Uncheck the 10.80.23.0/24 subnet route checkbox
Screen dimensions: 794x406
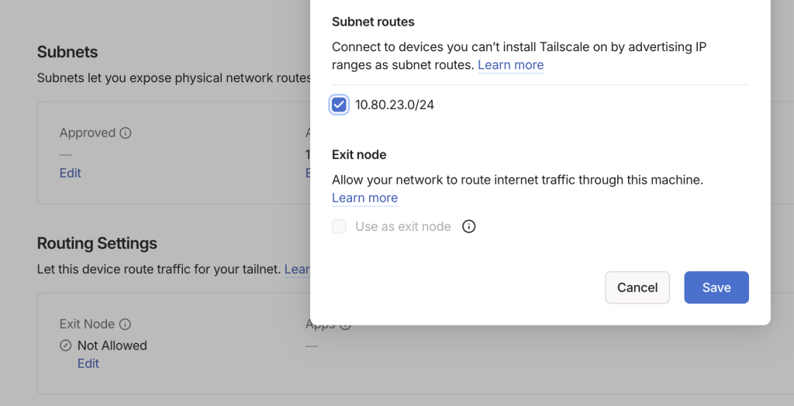tap(339, 105)
